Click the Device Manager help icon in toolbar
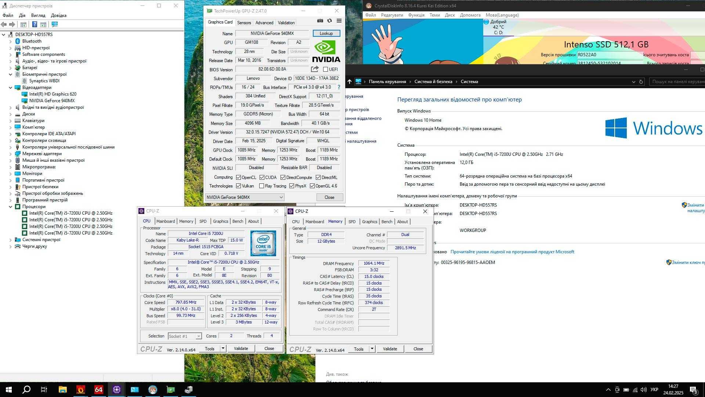This screenshot has height=397, width=705. pos(35,24)
